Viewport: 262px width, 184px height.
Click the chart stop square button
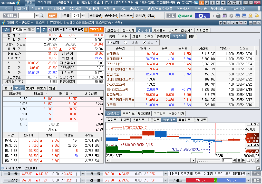pos(239,160)
